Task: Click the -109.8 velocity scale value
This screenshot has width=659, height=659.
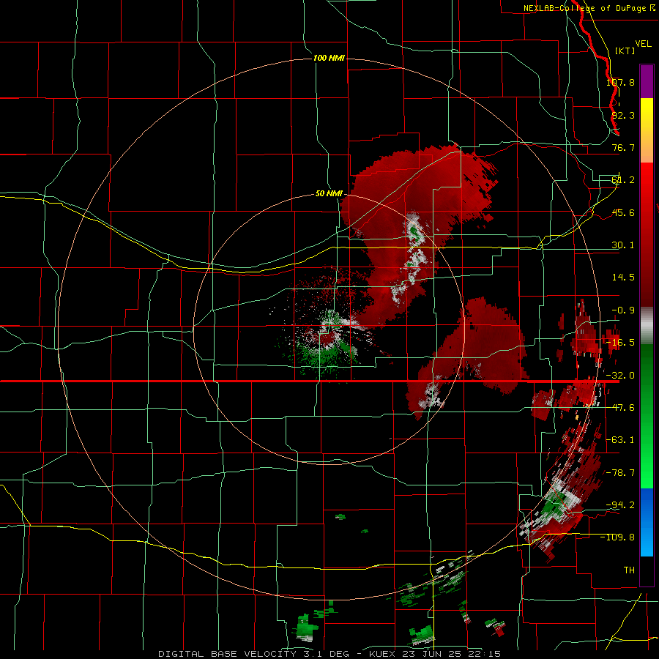Action: 618,537
